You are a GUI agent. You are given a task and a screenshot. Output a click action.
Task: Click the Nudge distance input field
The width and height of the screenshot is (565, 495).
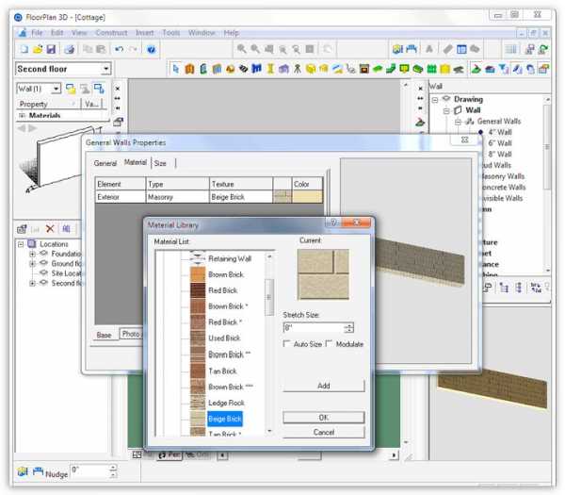(89, 471)
